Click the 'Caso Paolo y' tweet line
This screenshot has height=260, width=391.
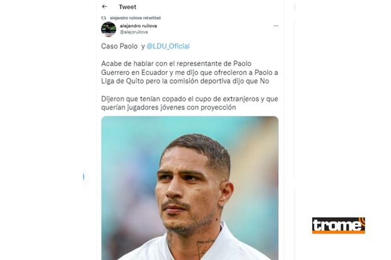(x=123, y=46)
